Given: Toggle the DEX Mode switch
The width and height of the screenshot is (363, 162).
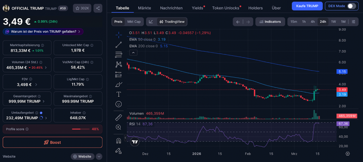Looking at the screenshot, I should [x=351, y=6].
